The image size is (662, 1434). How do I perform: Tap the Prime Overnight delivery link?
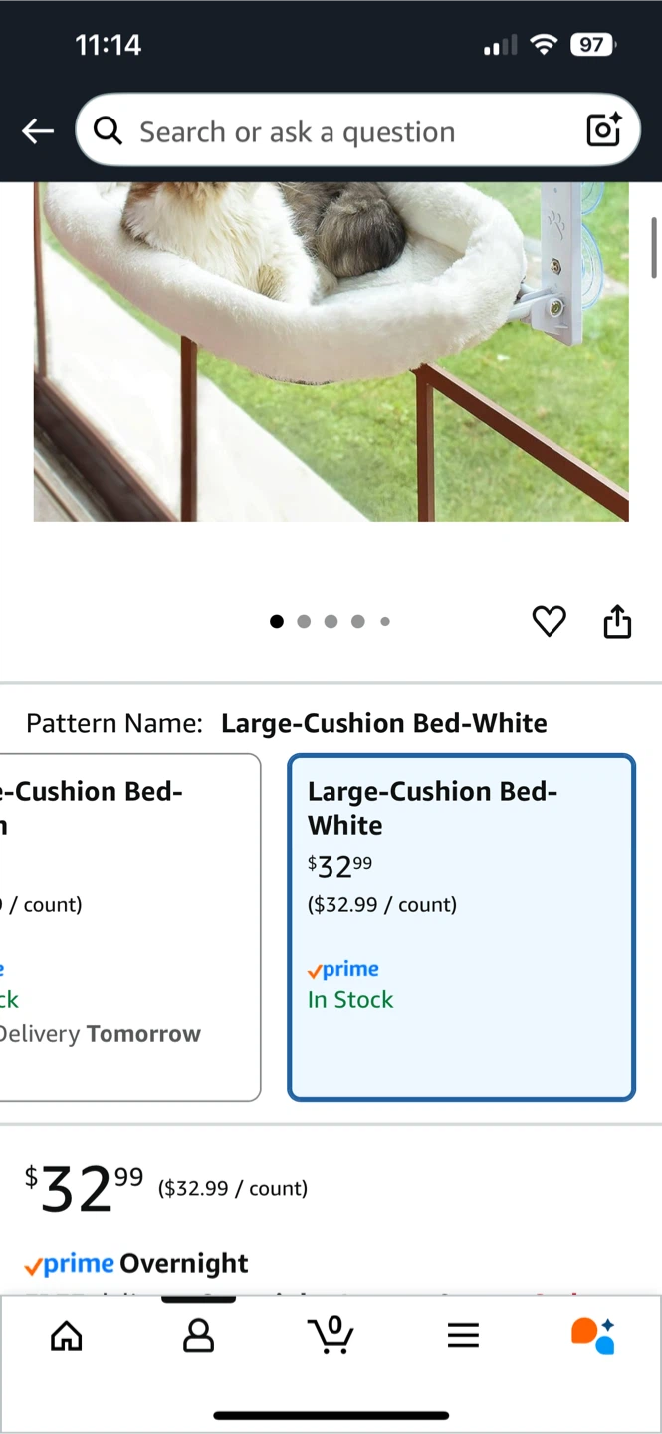[x=136, y=1264]
